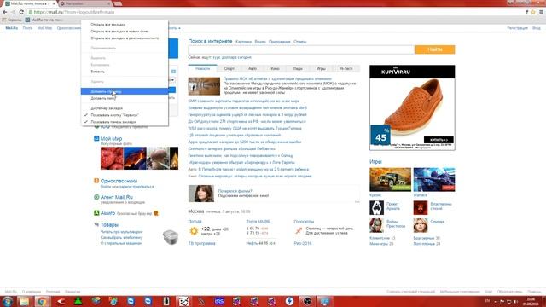The height and width of the screenshot is (307, 546).
Task: Choose Открыть все закладки в новом окне
Action: (125, 32)
